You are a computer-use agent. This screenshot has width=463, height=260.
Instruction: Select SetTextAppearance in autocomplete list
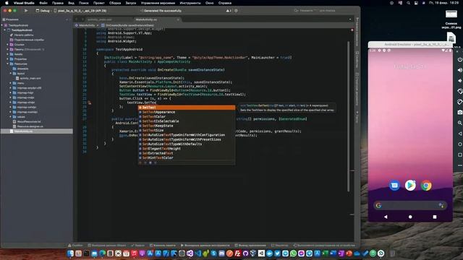(187, 112)
